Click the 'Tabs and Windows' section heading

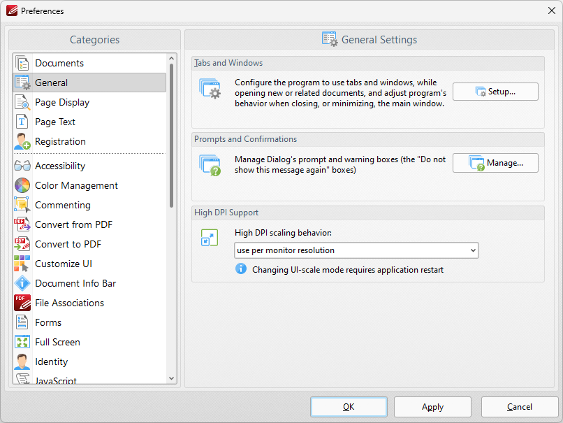coord(228,63)
